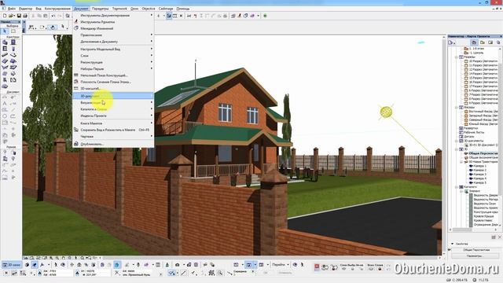
Task: Open the View Map icon in Navigator
Action: point(482,42)
